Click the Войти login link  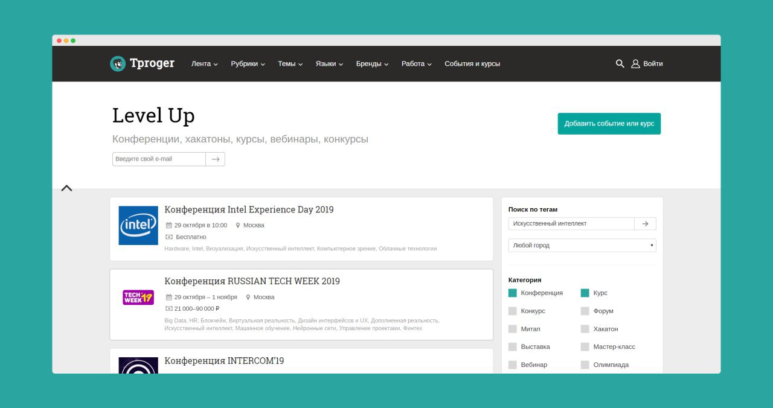(x=653, y=63)
